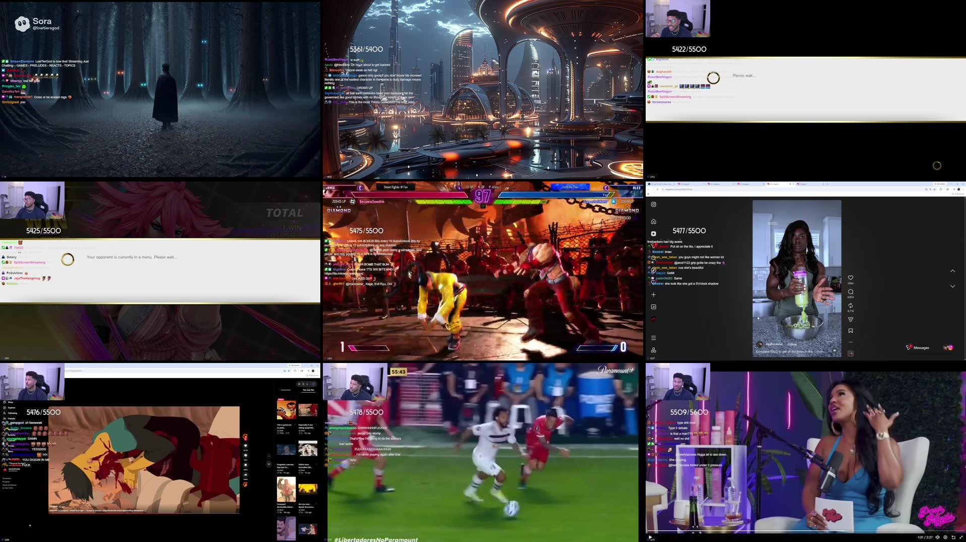Select the Home icon in Instagram sidebar

click(653, 221)
